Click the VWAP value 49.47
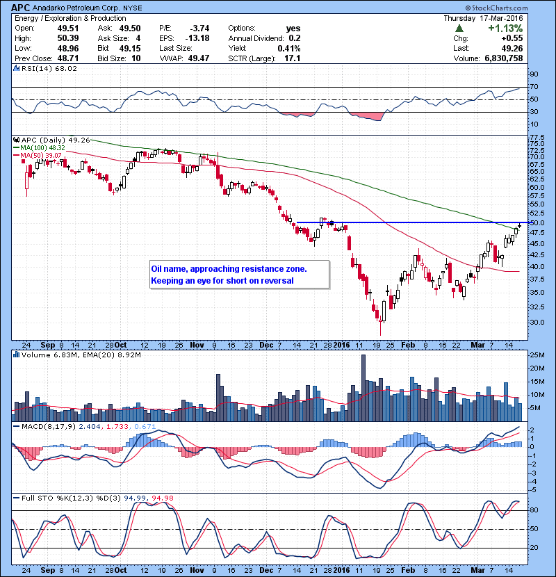 coord(199,58)
